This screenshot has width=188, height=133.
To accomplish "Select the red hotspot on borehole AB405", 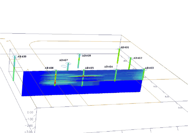I will (x=83, y=76).
